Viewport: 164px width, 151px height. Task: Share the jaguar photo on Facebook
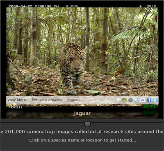coord(149,100)
